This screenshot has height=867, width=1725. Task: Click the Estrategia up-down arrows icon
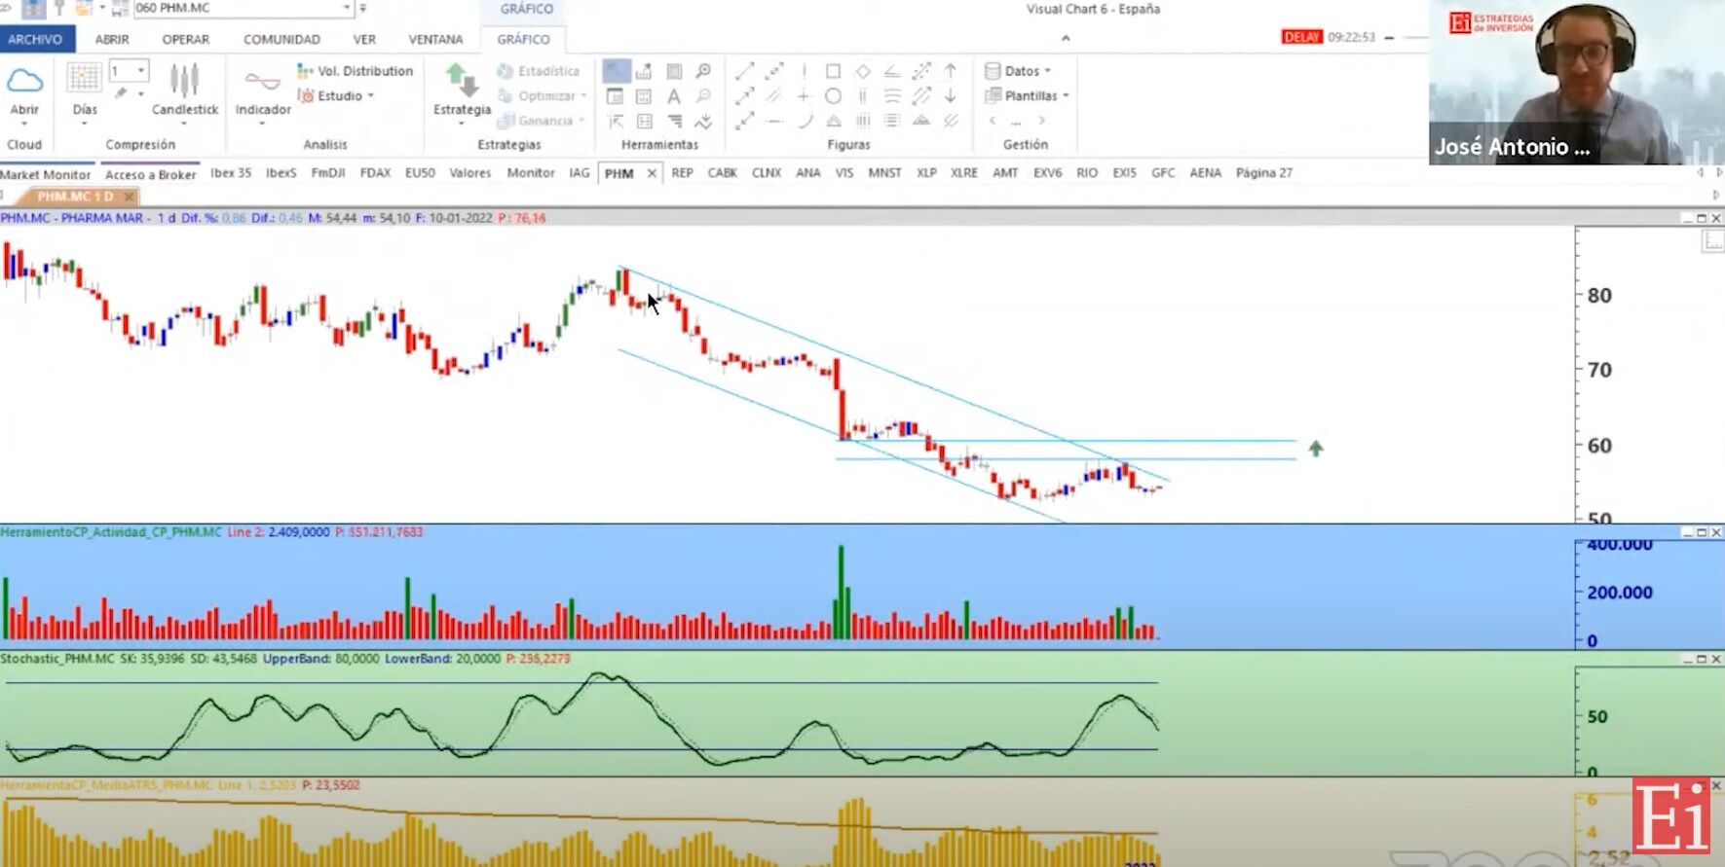point(461,80)
